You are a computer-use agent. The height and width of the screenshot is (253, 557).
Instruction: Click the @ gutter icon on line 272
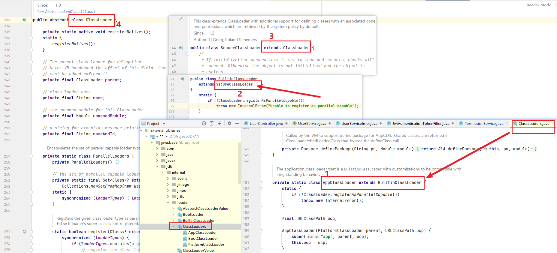click(x=25, y=231)
